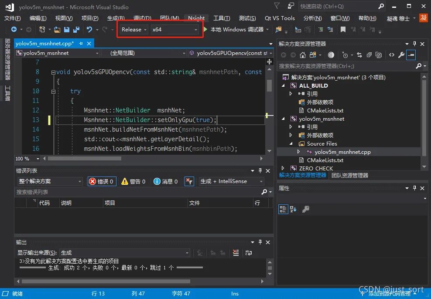This screenshot has height=299, width=431.
Task: Click the New Project toolbar icon
Action: 42,29
